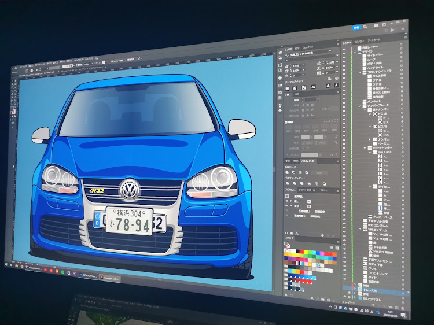This screenshot has width=434, height=325.
Task: Open the Layers panel hamburger menu
Action: [x=406, y=38]
